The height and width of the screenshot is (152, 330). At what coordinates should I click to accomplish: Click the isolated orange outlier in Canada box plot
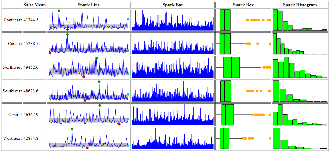point(257,44)
